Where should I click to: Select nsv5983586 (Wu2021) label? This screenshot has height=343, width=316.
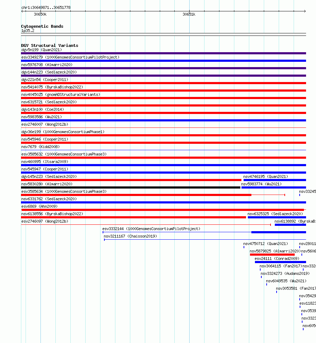(42, 117)
